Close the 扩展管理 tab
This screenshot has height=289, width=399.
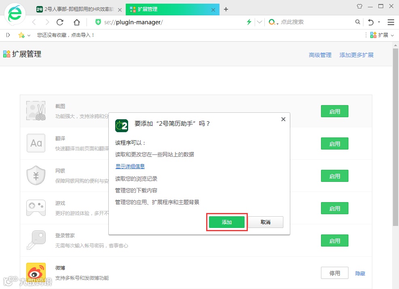(213, 10)
